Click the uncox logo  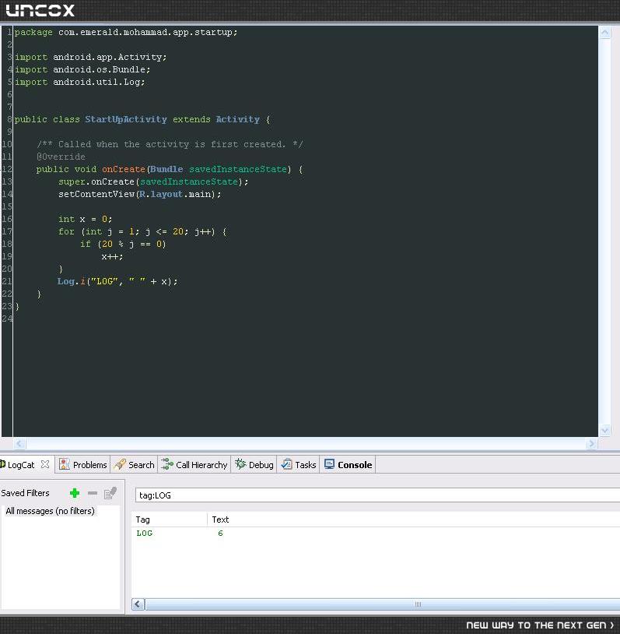click(40, 10)
